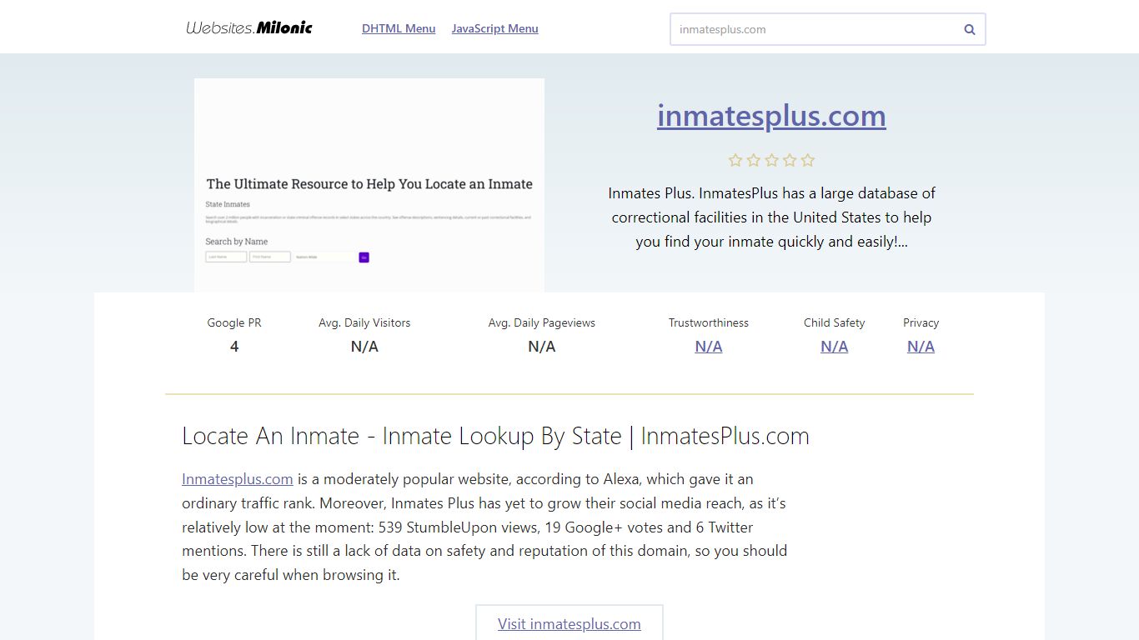1139x640 pixels.
Task: Select the Google PR value 4
Action: click(x=234, y=346)
